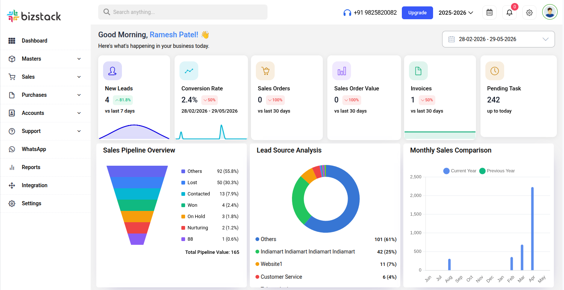Click the Reports bar-chart icon

coord(12,167)
